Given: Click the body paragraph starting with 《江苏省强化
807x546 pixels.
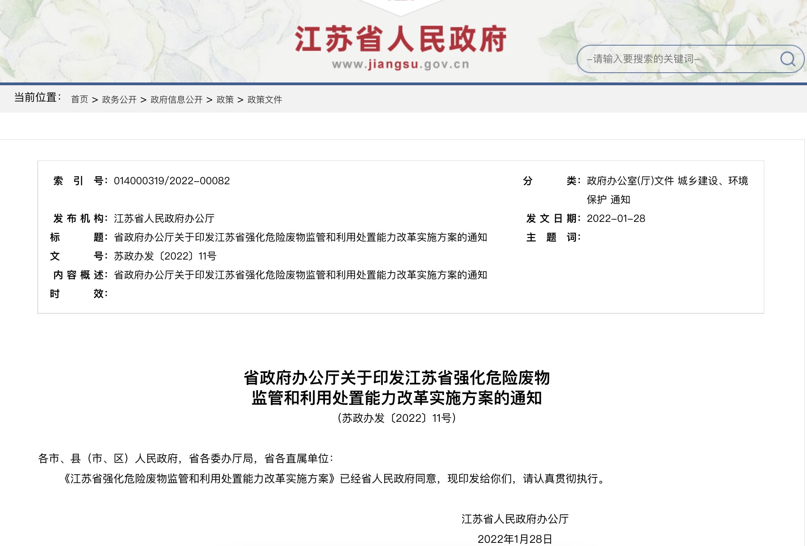Looking at the screenshot, I should point(335,479).
